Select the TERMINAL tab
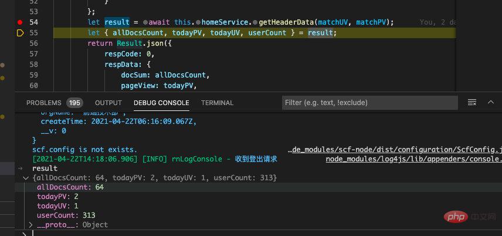Viewport: 502px width, 236px height. coord(217,103)
